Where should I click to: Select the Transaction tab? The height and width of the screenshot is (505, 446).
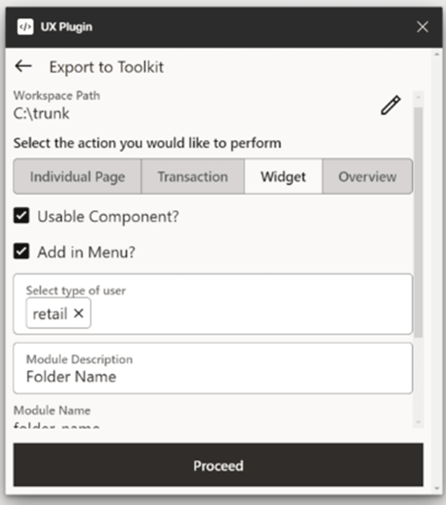coord(192,177)
